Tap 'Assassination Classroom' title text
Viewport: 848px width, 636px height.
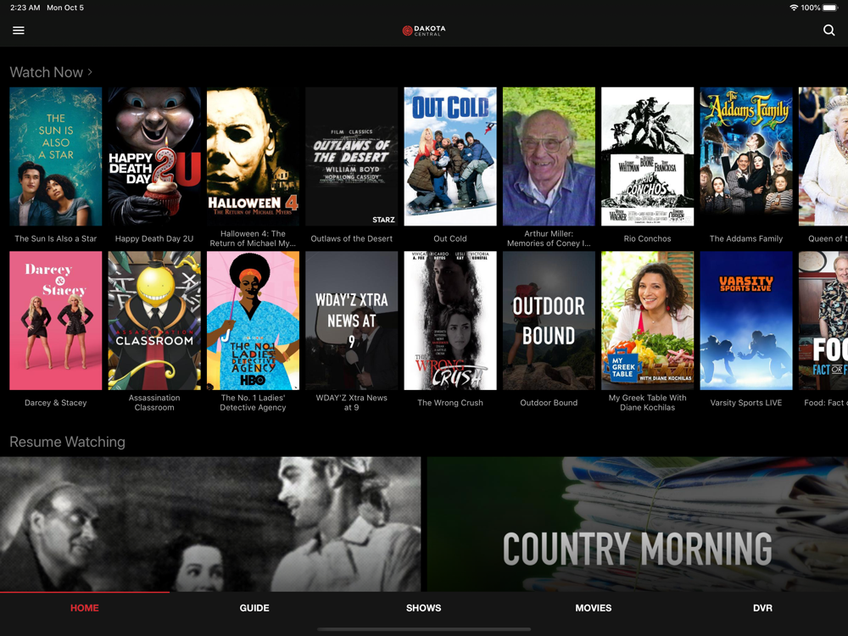(x=154, y=402)
